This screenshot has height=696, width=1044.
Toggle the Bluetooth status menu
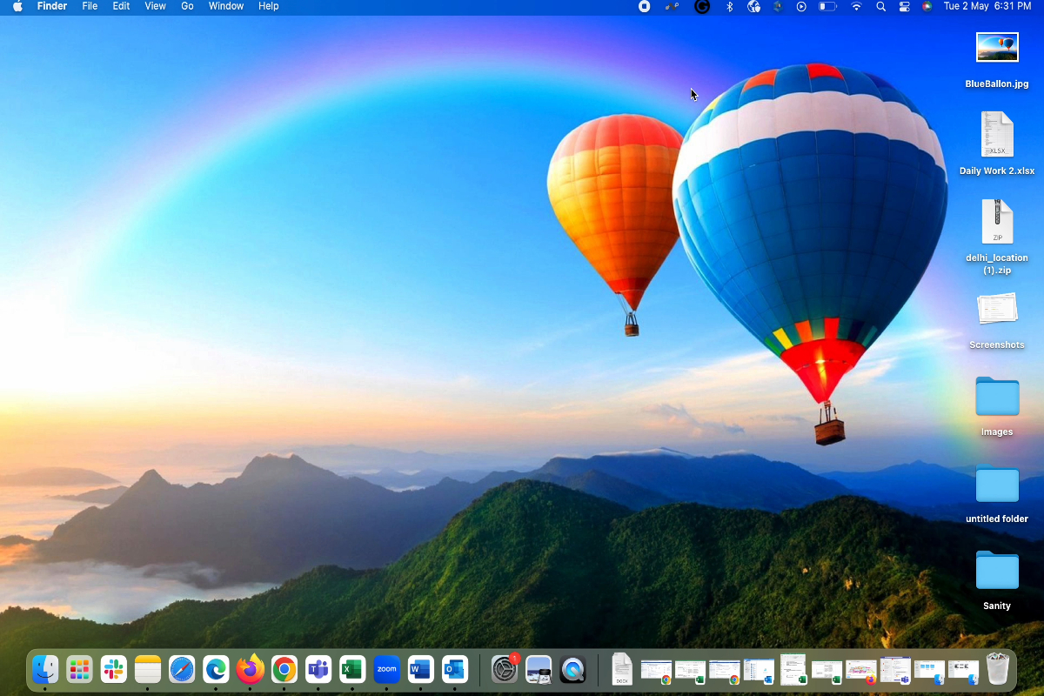click(730, 6)
